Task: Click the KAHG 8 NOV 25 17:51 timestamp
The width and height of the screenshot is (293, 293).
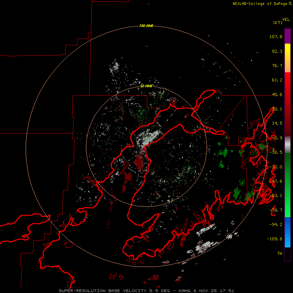Action: (x=206, y=291)
